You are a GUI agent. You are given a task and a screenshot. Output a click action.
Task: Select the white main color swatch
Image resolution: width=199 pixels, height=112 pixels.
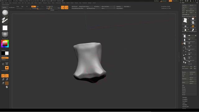tap(7, 53)
